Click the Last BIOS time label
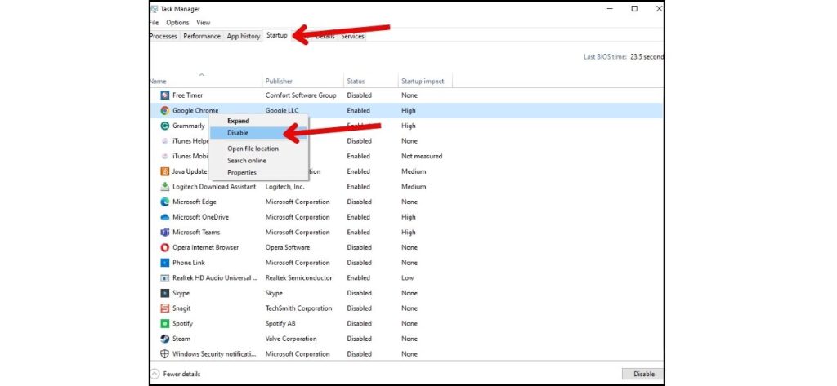The height and width of the screenshot is (386, 837). (x=605, y=57)
